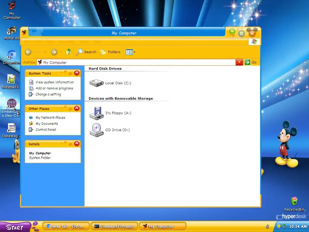The width and height of the screenshot is (309, 232).
Task: Click the security shield tray icon
Action: coord(279,226)
